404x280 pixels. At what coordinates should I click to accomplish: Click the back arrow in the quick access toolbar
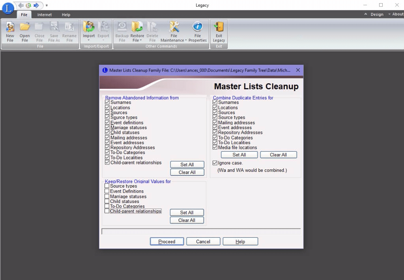click(21, 5)
